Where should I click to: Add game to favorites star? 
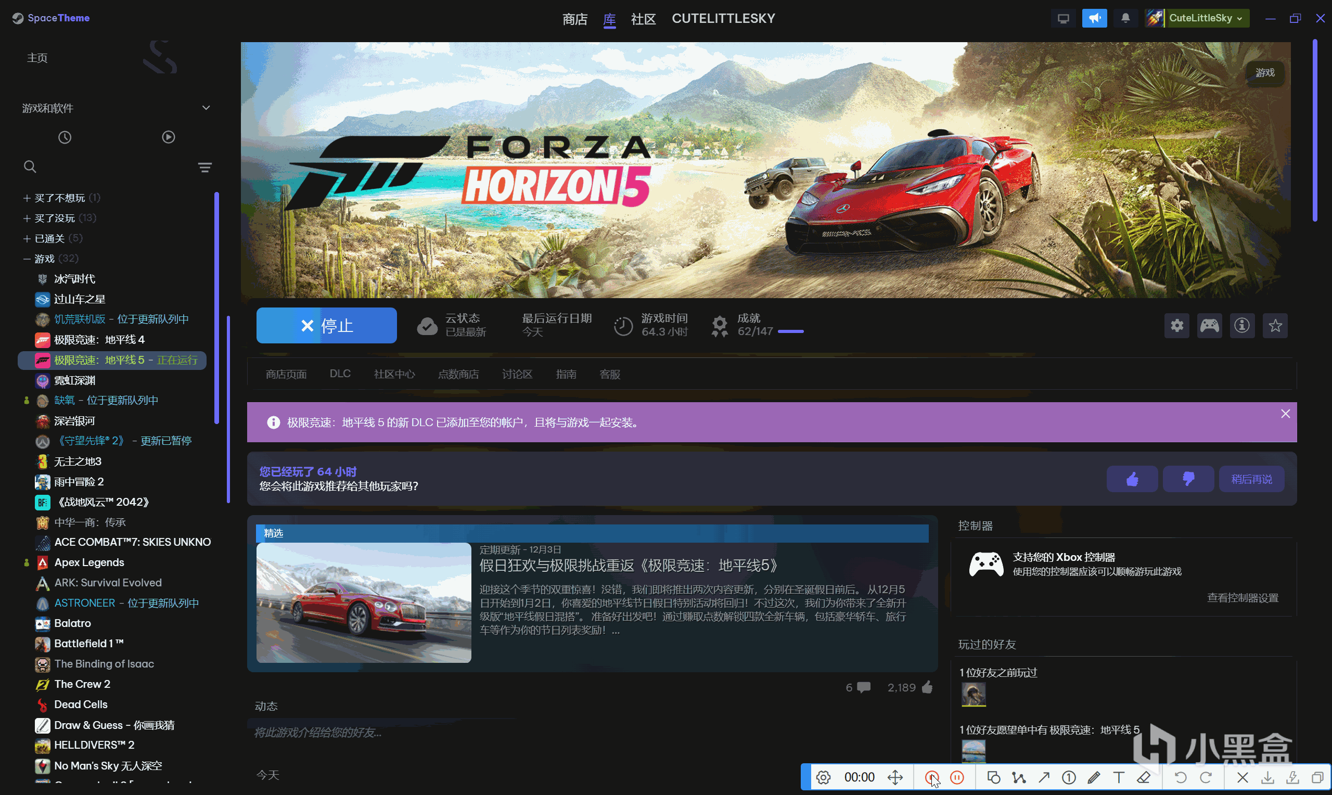click(x=1275, y=326)
